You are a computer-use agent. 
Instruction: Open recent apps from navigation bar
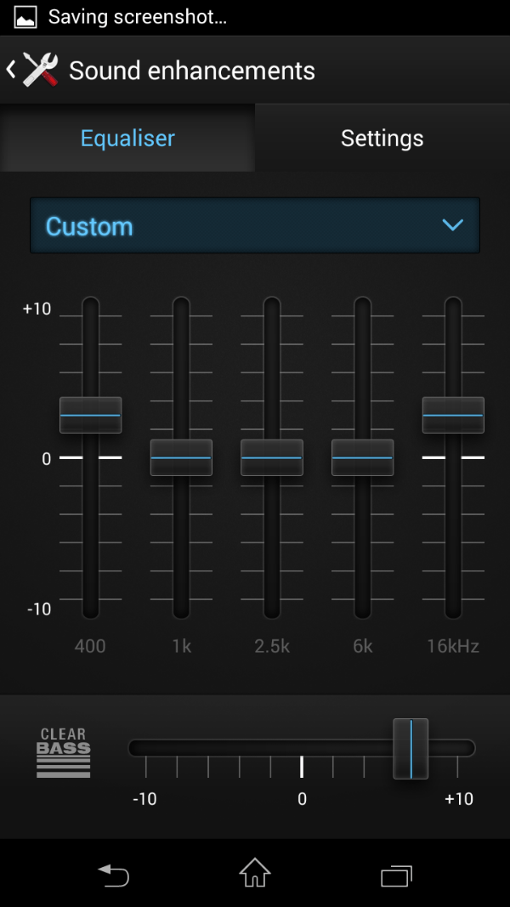pos(396,875)
